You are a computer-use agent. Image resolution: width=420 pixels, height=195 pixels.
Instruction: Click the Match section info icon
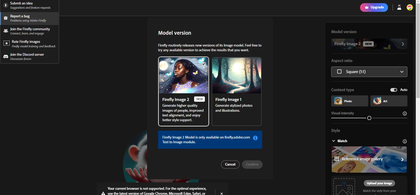[x=405, y=141]
